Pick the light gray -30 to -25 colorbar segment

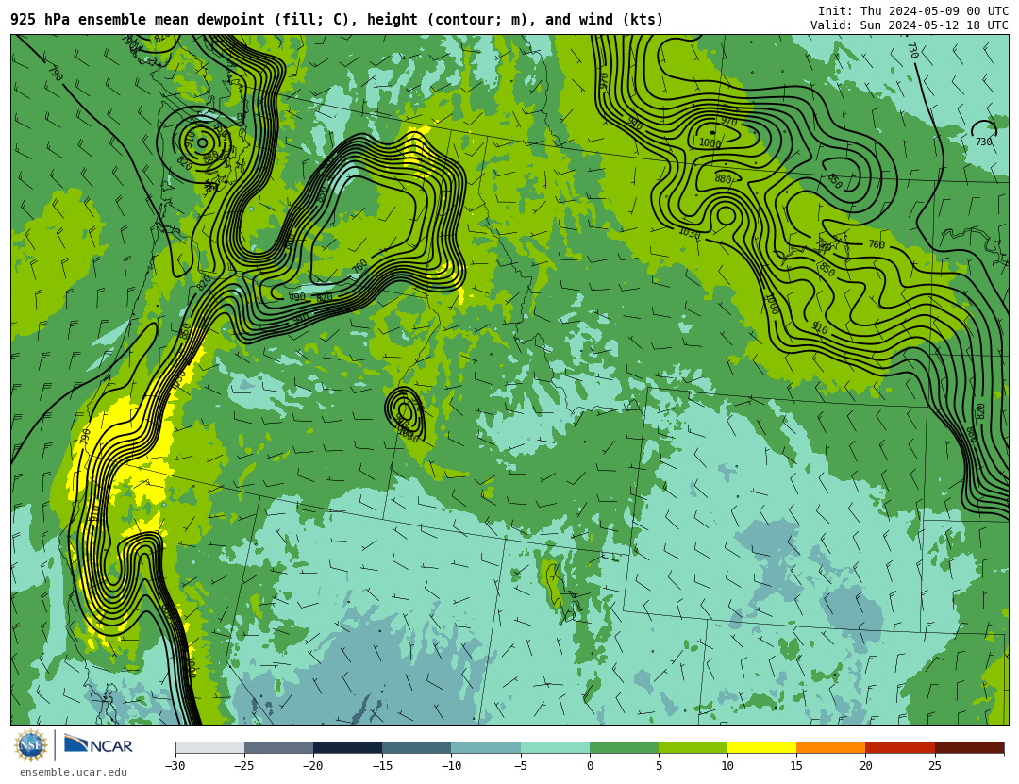pyautogui.click(x=209, y=747)
